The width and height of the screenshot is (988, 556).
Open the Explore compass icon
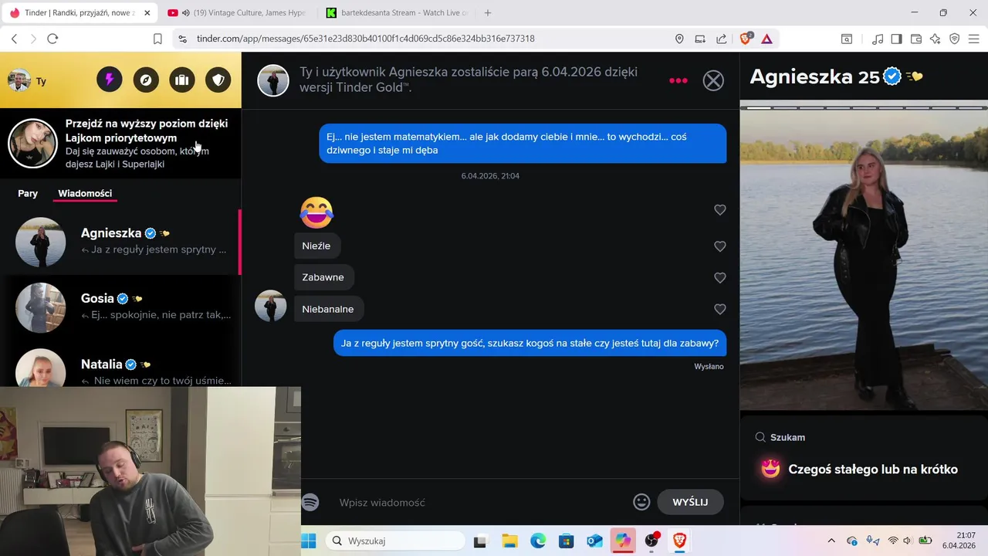146,80
